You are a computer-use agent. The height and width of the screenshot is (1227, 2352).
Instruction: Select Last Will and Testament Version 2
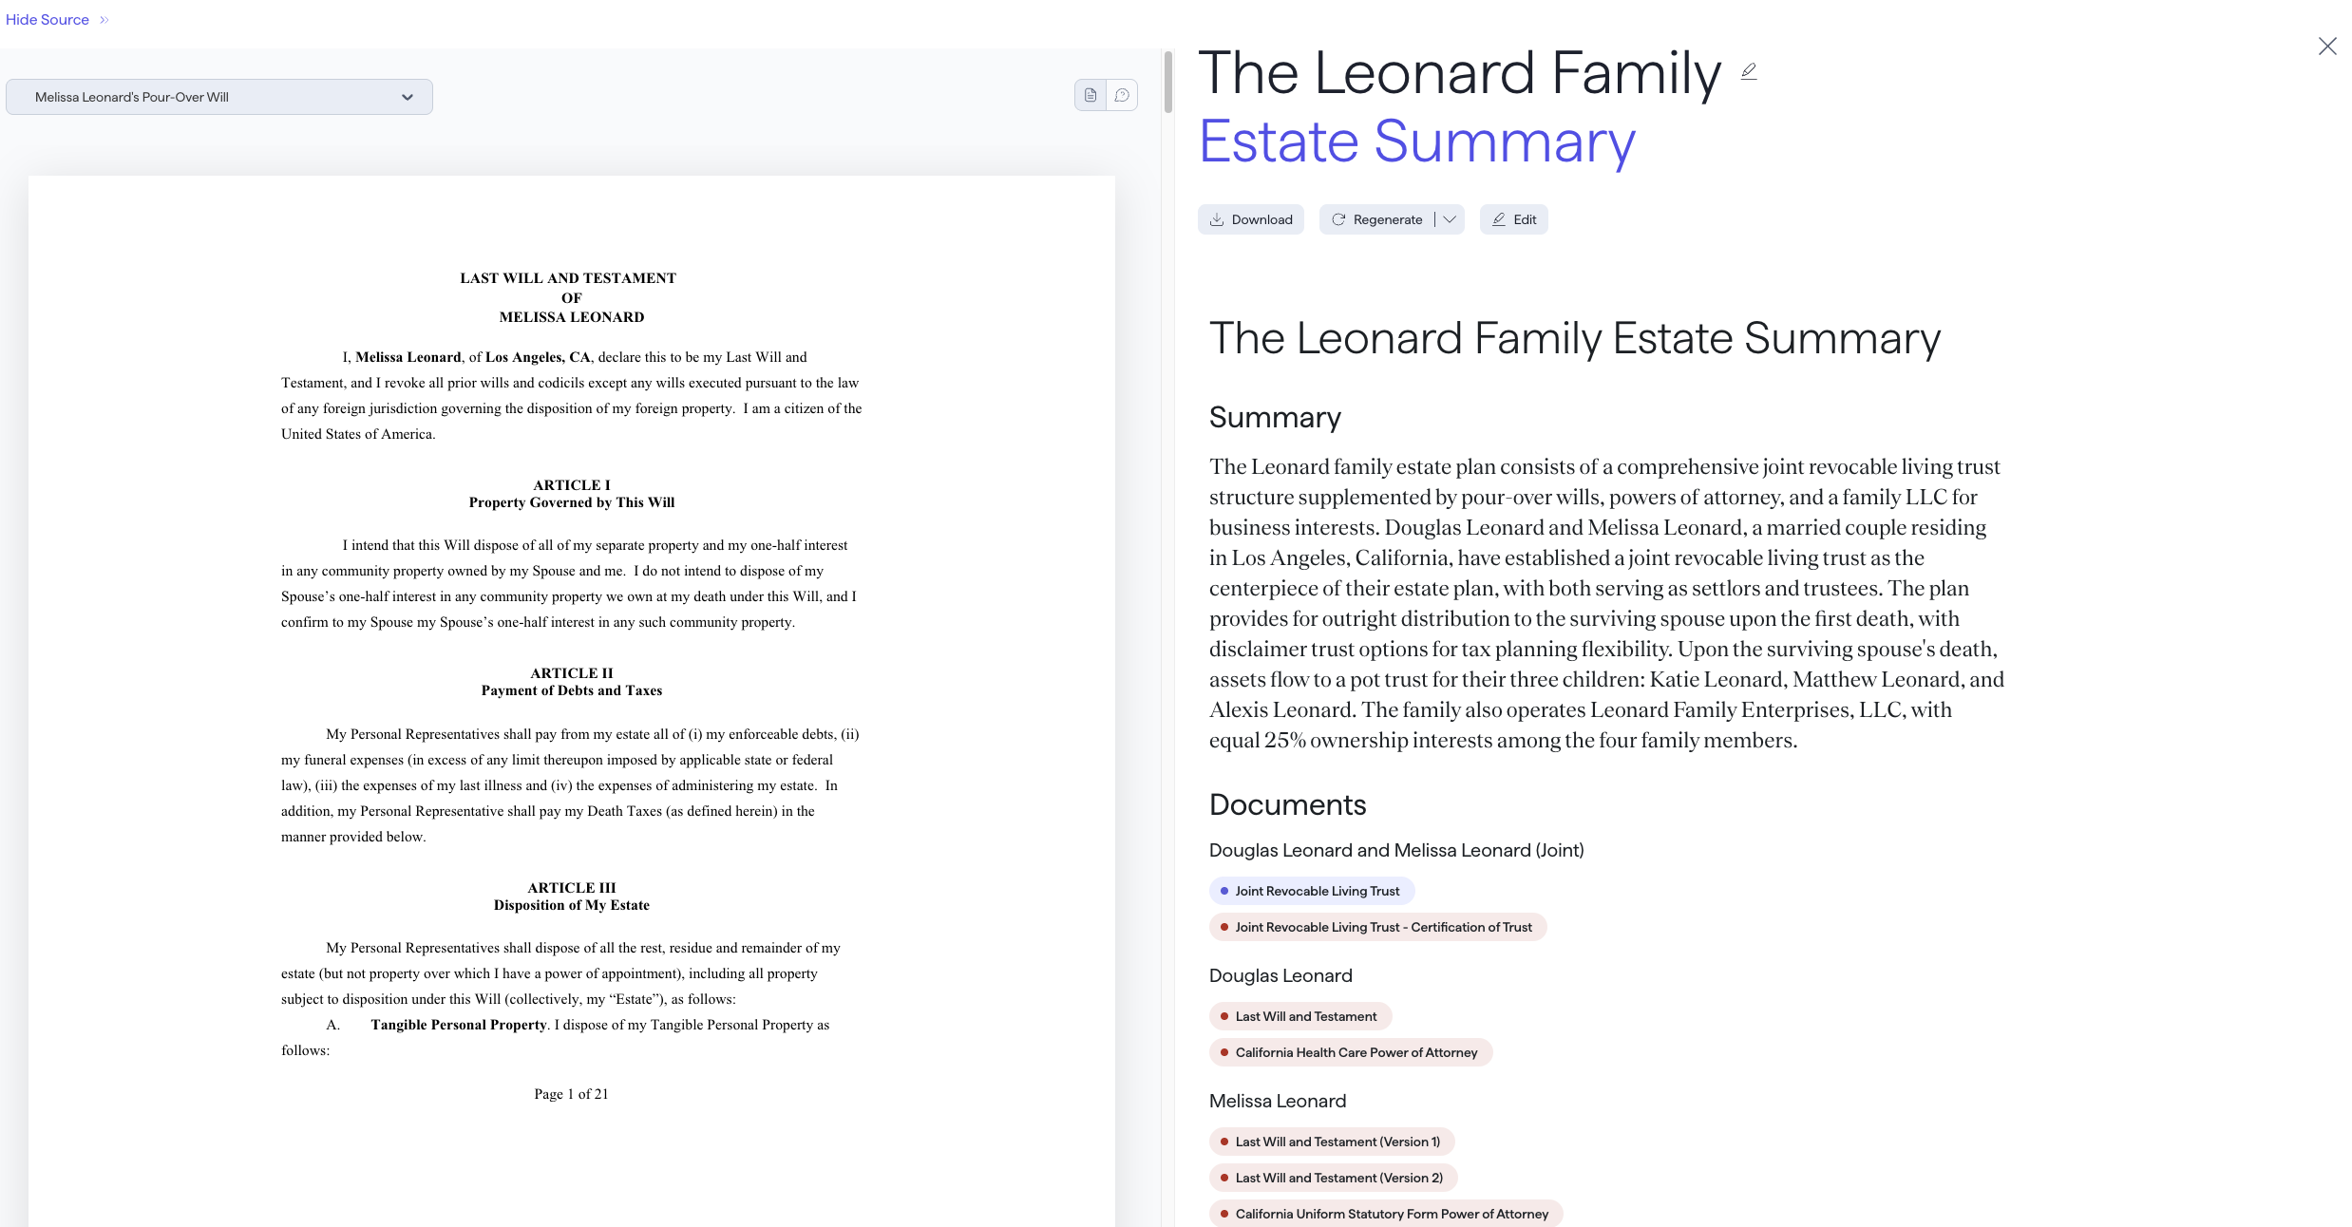point(1333,1178)
